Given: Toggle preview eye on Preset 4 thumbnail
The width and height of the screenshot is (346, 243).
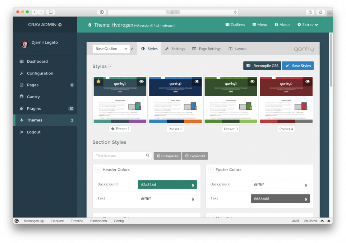Looking at the screenshot, I should click(x=308, y=82).
